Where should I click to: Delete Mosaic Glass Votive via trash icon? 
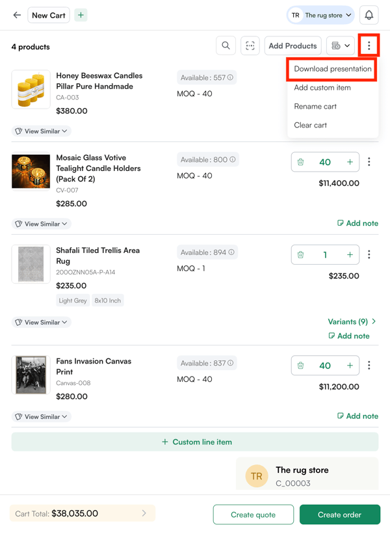pos(300,162)
